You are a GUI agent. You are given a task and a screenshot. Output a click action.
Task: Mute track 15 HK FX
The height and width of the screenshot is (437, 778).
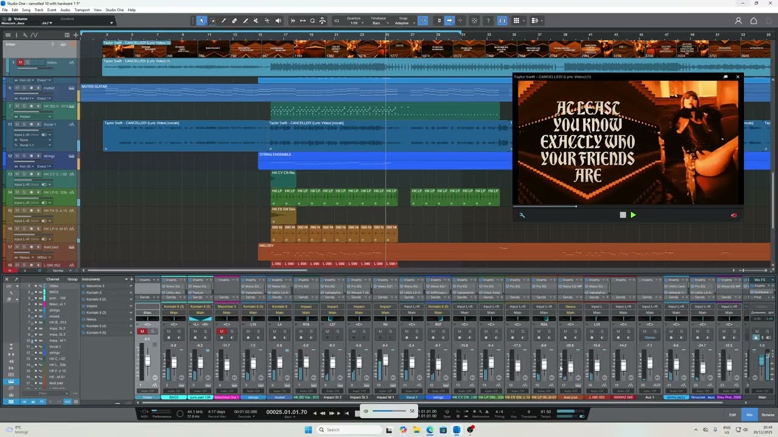(17, 211)
